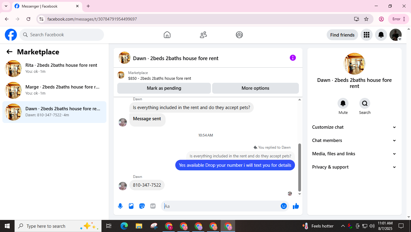The image size is (411, 232).
Task: Open the Friends icon in top navigation
Action: [x=203, y=35]
